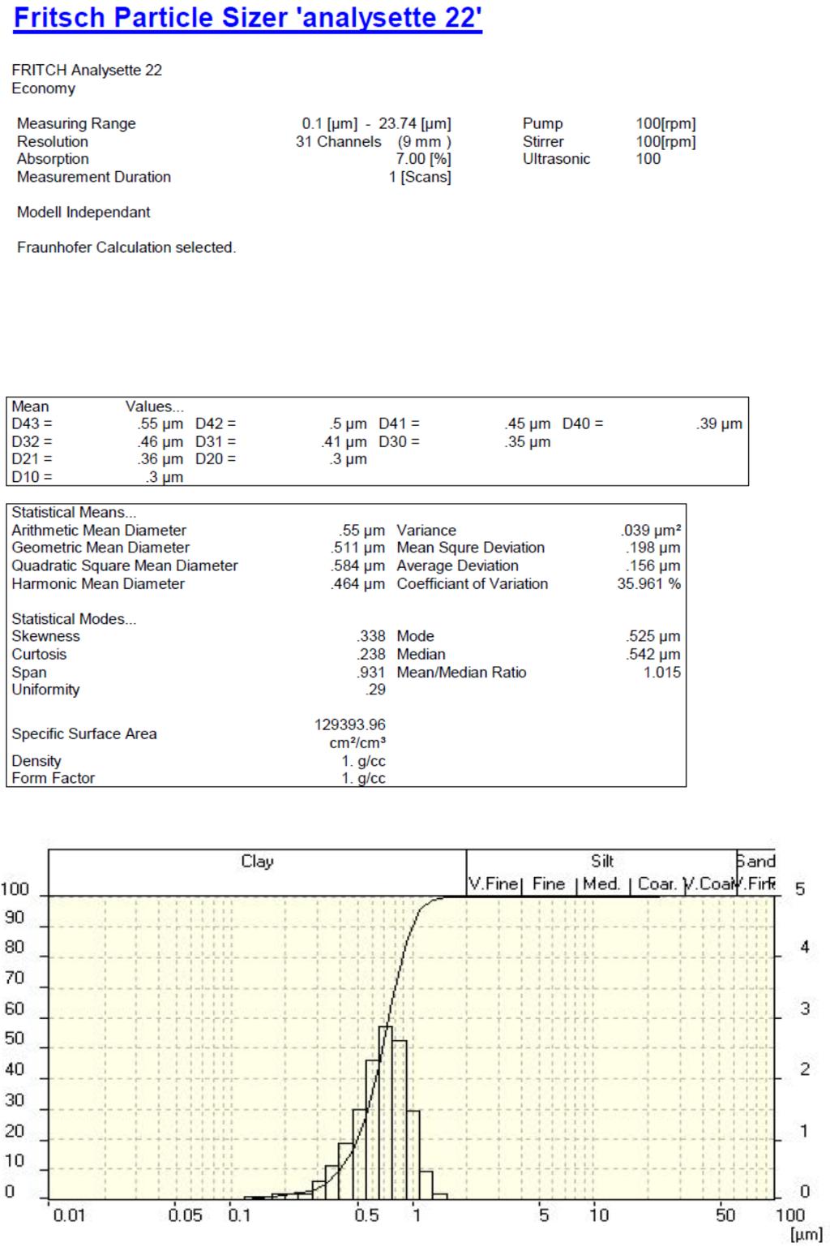Image resolution: width=830 pixels, height=1247 pixels.
Task: Select the 'Modell Independant' text
Action: tap(83, 213)
